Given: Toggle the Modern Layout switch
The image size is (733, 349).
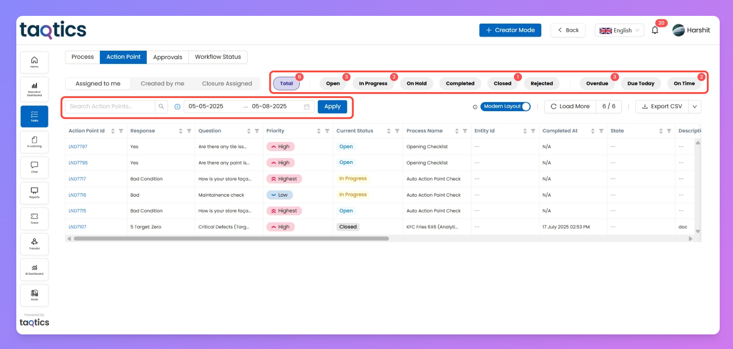Looking at the screenshot, I should click(x=505, y=106).
